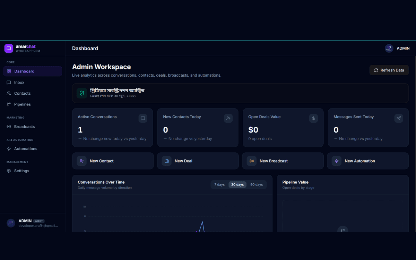Open Broadcasts under Marketing

pos(33,127)
